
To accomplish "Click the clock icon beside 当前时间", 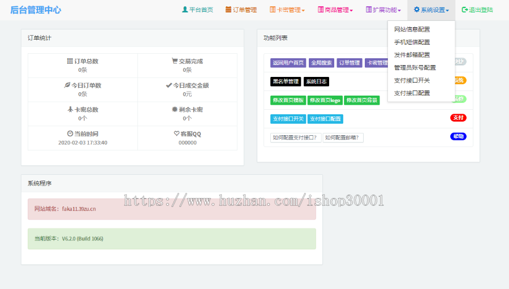I will coord(70,133).
